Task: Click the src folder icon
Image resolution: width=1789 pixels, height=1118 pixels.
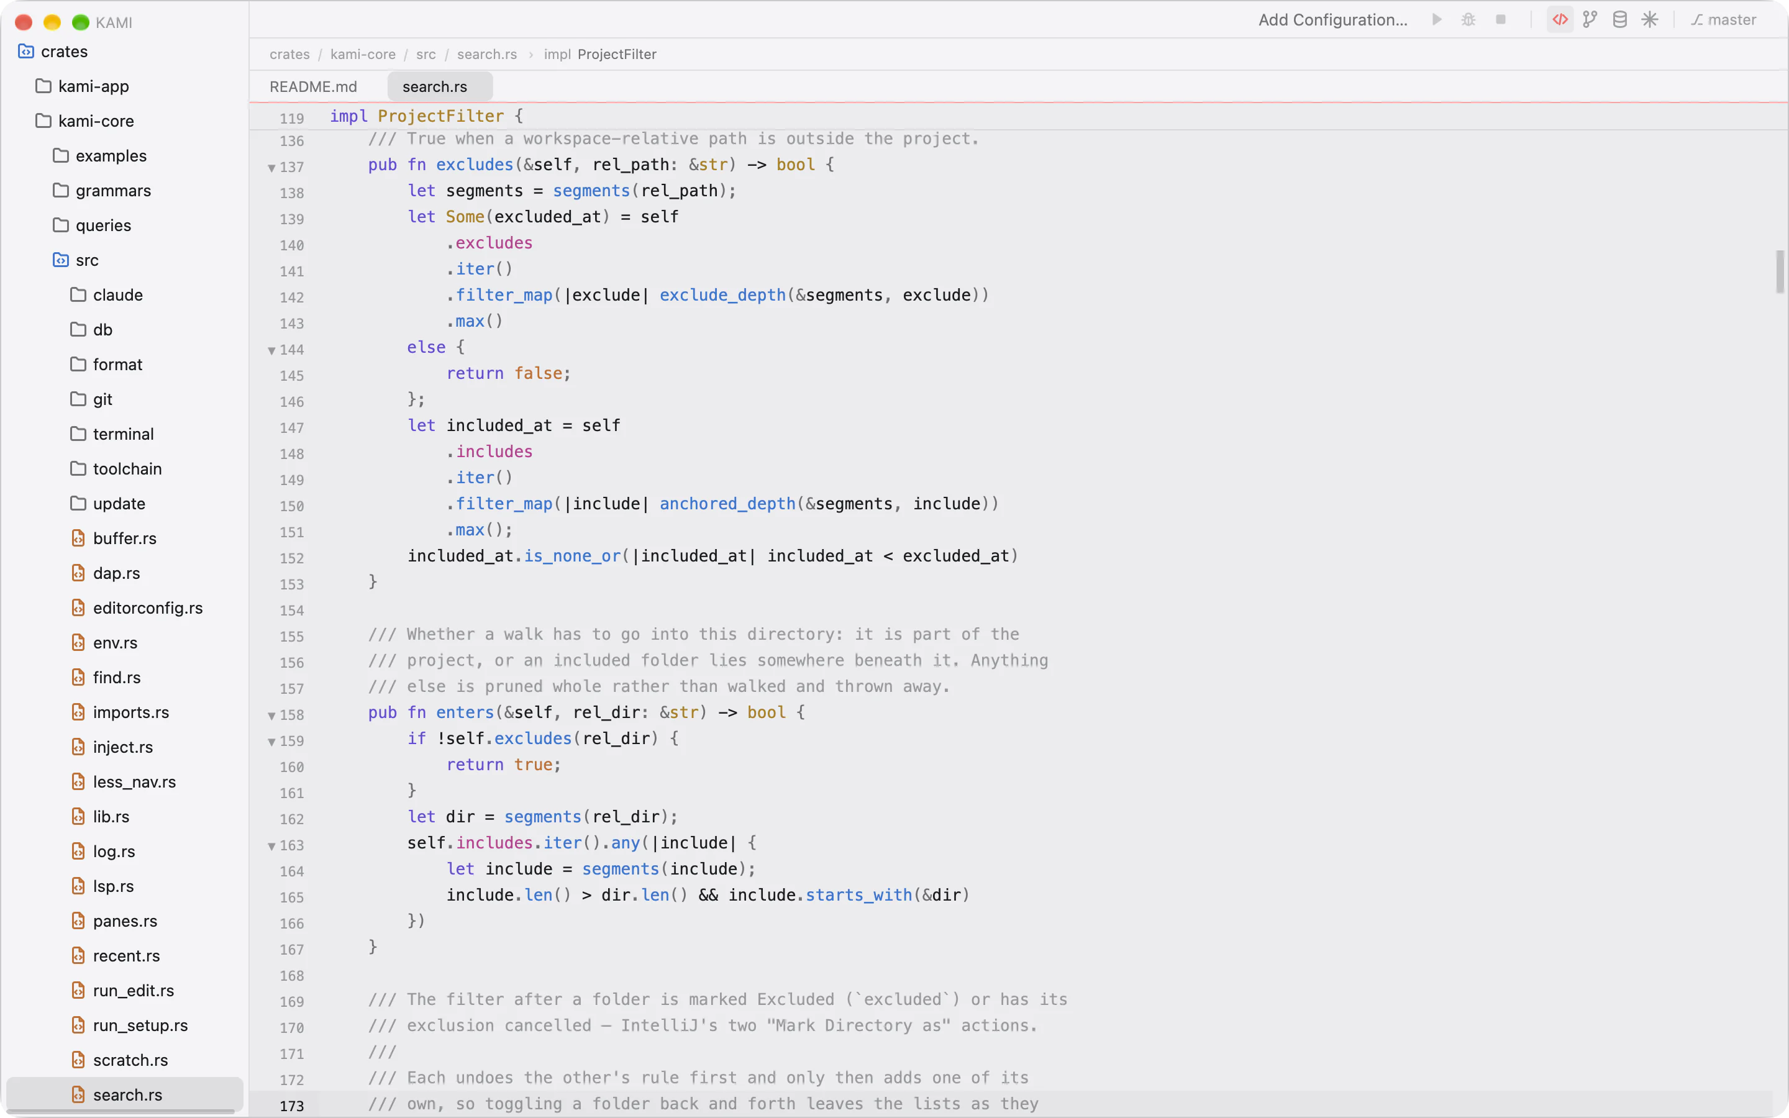Action: [x=61, y=260]
